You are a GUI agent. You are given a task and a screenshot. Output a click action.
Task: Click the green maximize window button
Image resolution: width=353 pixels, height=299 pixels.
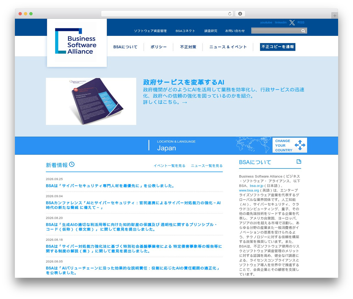[31, 14]
